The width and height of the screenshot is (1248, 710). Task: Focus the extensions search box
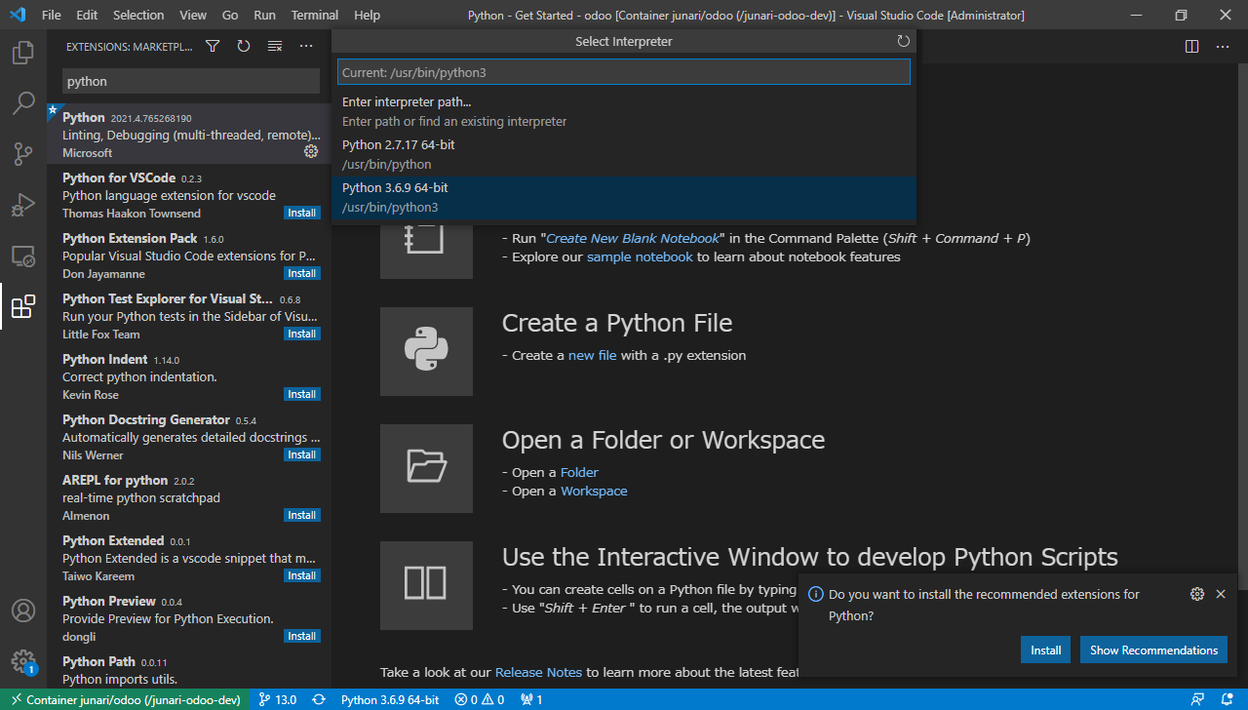coord(191,81)
